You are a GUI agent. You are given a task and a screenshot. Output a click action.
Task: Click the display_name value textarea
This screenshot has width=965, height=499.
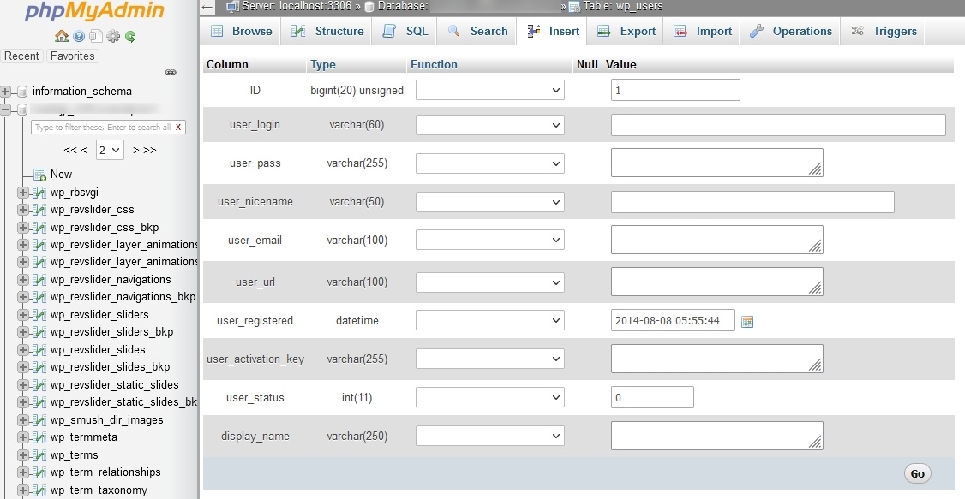pos(717,436)
